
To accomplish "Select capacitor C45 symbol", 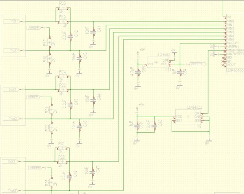I will (71, 105).
